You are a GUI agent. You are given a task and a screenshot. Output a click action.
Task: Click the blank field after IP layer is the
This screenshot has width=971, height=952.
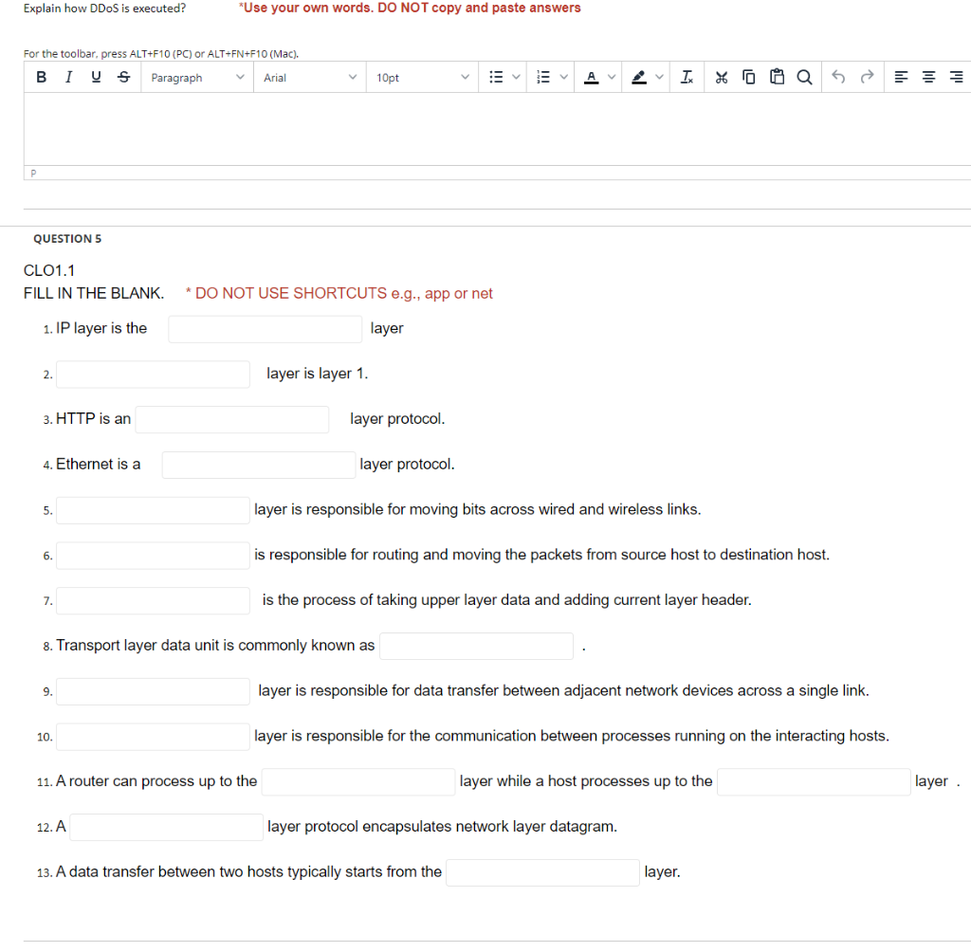click(x=265, y=329)
